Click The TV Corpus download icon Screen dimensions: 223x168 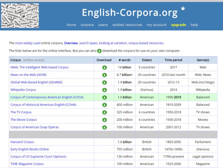point(104,113)
